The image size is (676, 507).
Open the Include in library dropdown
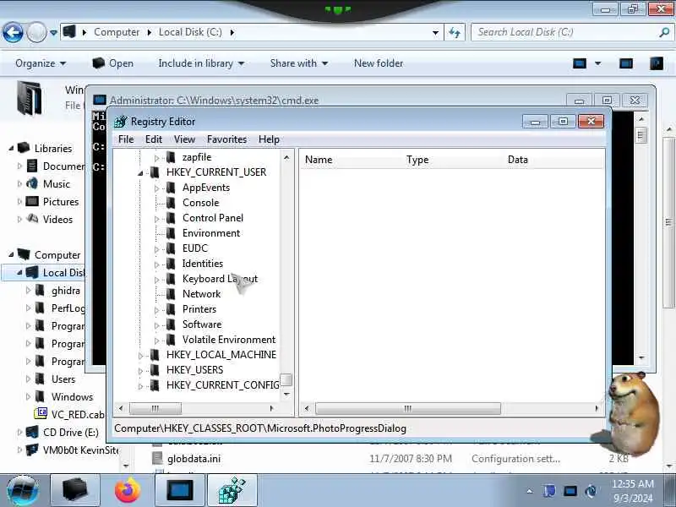[201, 63]
